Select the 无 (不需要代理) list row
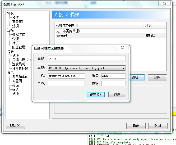 pos(111,31)
